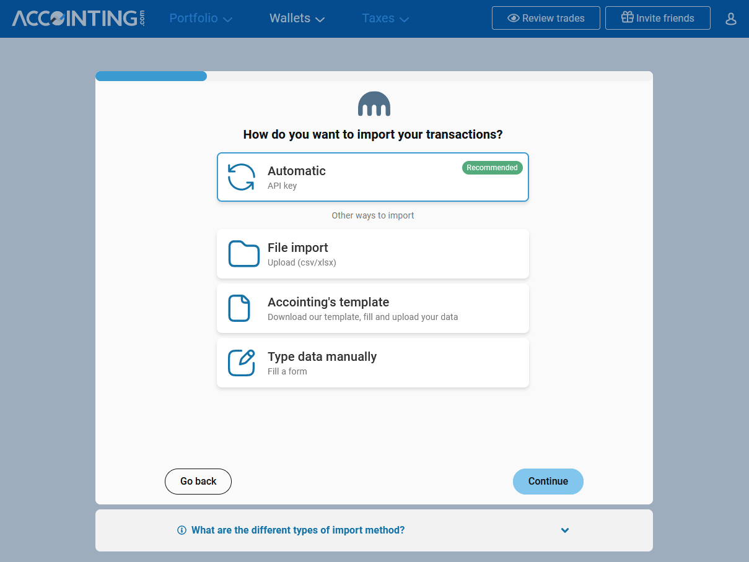Expand the Portfolio chevron arrow
Screen dimensions: 749x562
click(x=227, y=20)
